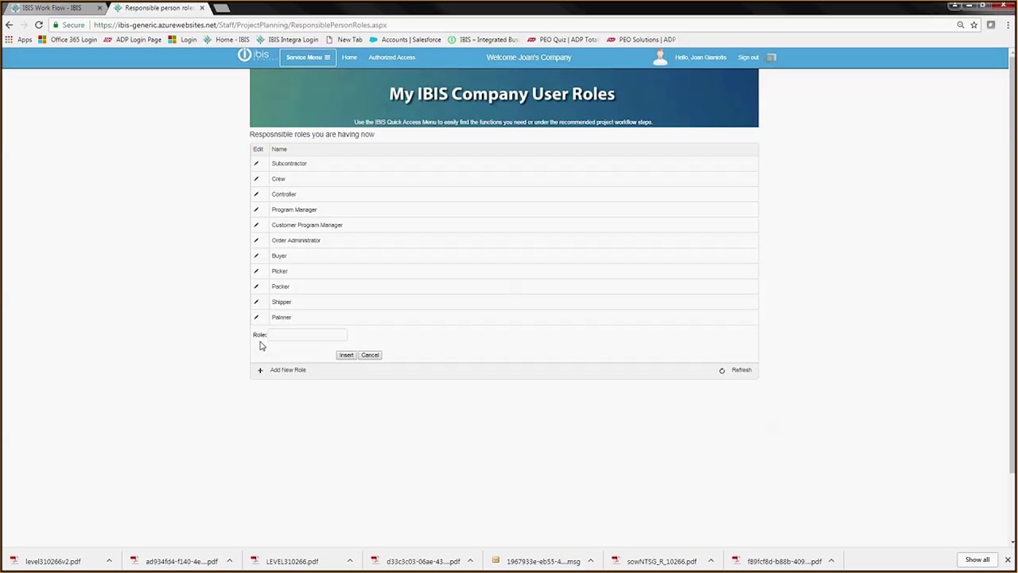This screenshot has width=1018, height=573.
Task: Click the circular refresh icon in grid footer
Action: coord(722,370)
